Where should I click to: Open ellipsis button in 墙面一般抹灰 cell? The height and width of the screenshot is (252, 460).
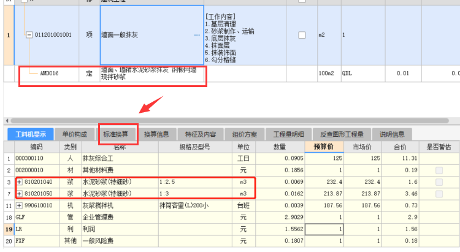point(197,35)
